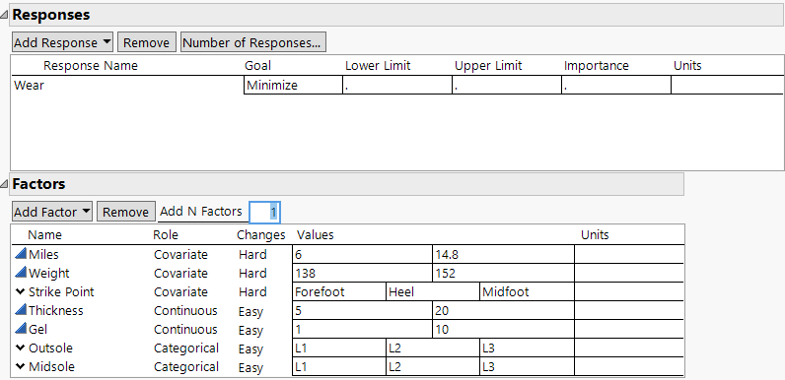Edit the Upper Limit cell for Wear
This screenshot has height=380, width=785.
click(x=507, y=85)
